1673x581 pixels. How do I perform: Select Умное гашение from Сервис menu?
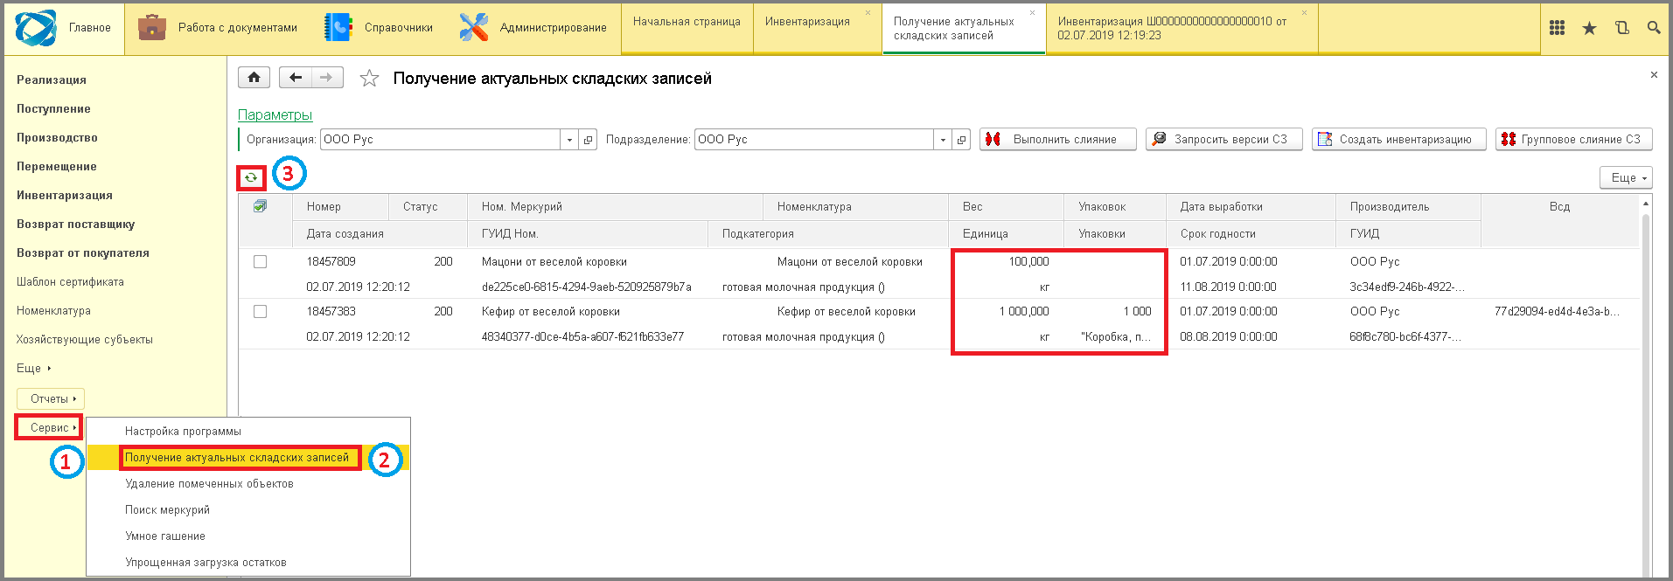pyautogui.click(x=165, y=536)
